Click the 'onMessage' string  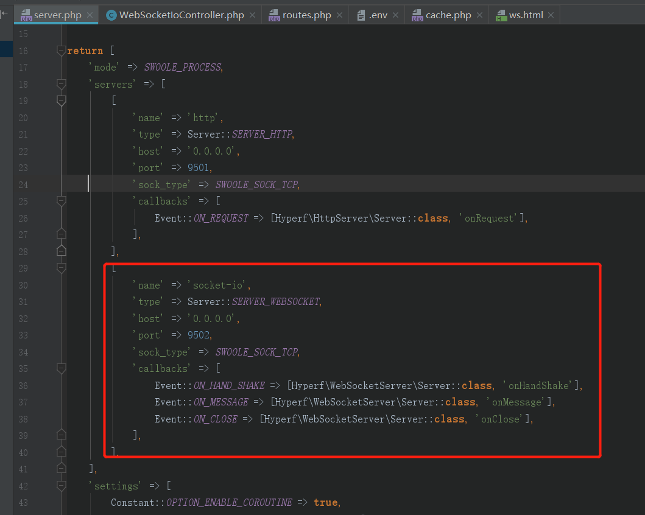[x=516, y=402]
